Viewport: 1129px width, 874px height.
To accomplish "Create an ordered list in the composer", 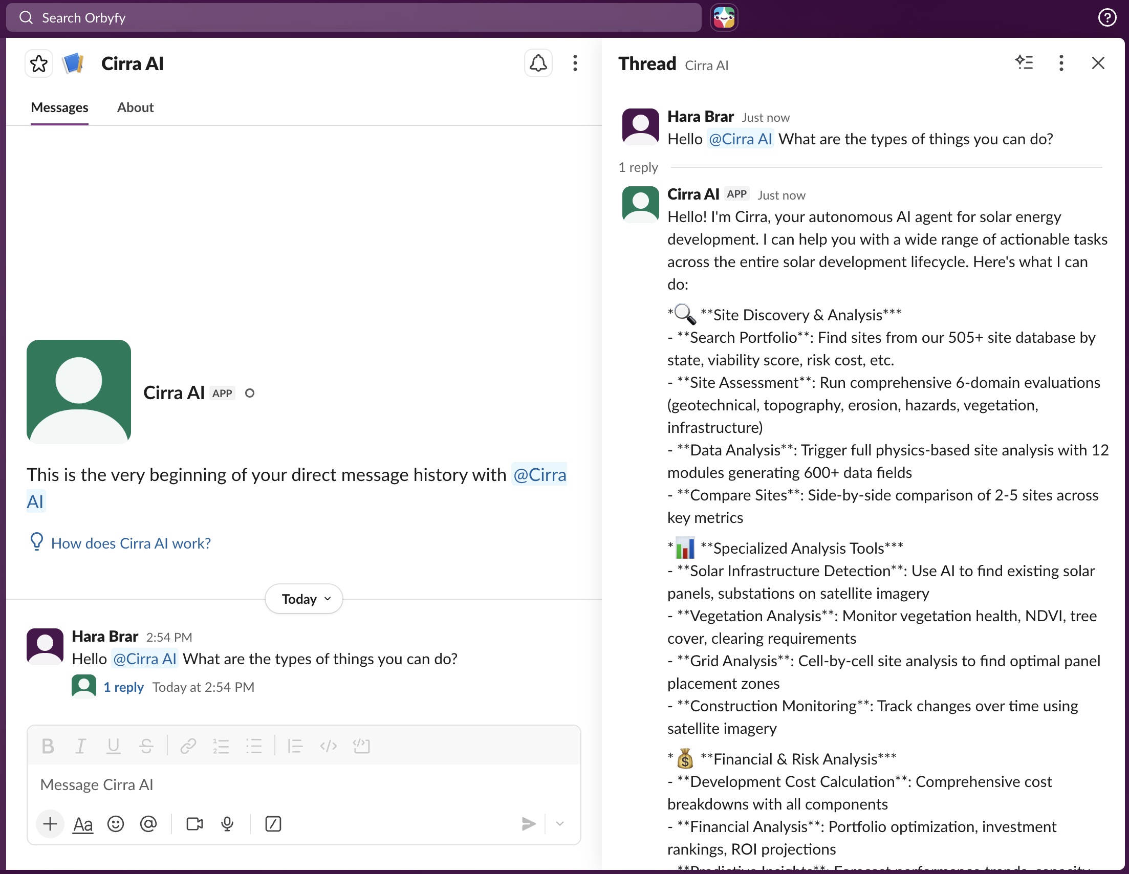I will [221, 746].
